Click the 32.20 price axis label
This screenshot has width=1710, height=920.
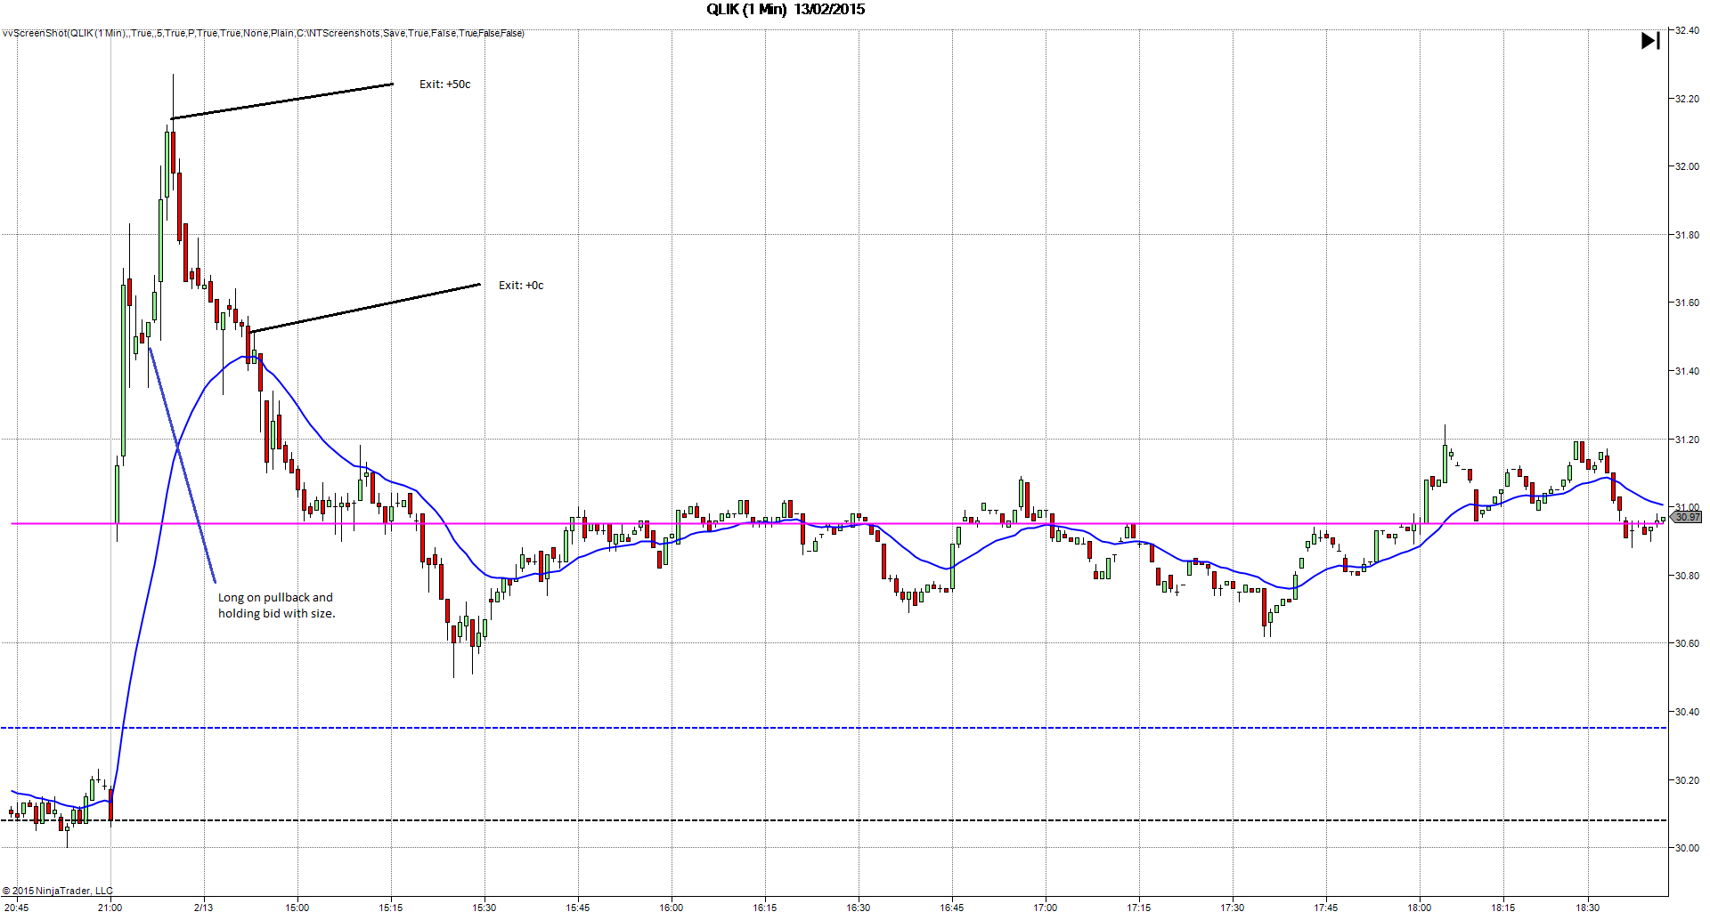[1687, 99]
